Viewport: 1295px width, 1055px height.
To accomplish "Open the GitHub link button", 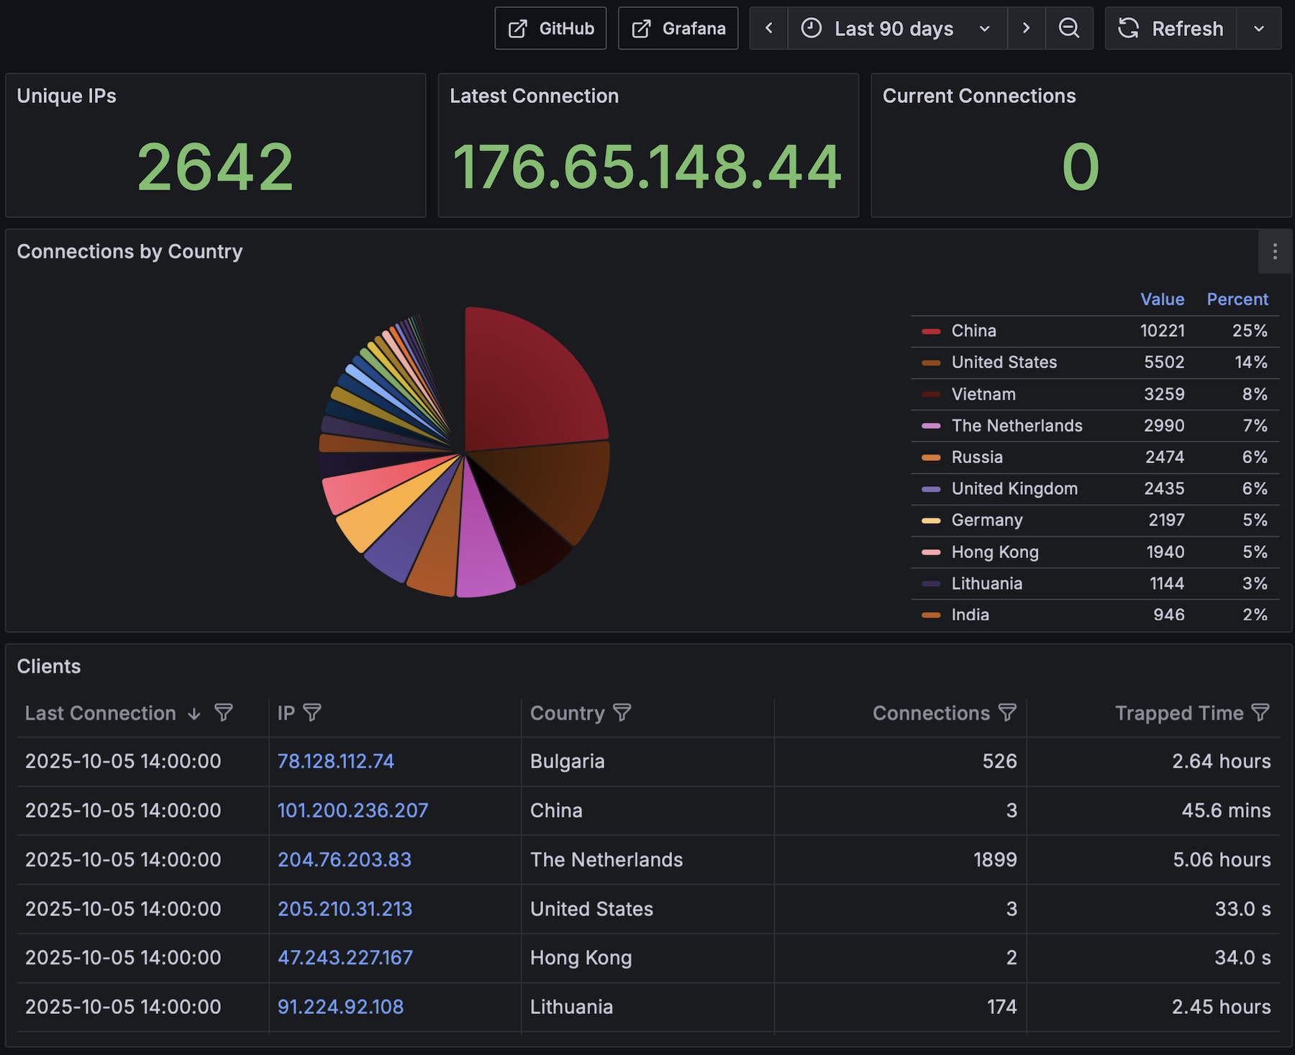I will pyautogui.click(x=550, y=29).
